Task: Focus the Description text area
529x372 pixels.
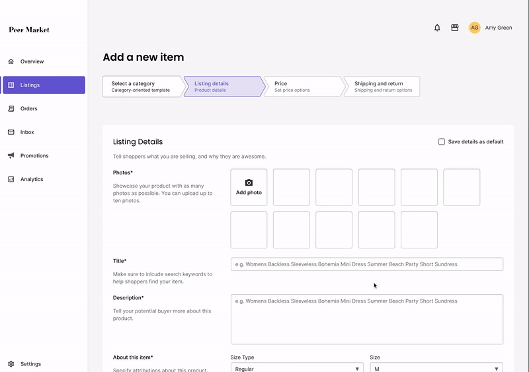Action: pos(367,319)
